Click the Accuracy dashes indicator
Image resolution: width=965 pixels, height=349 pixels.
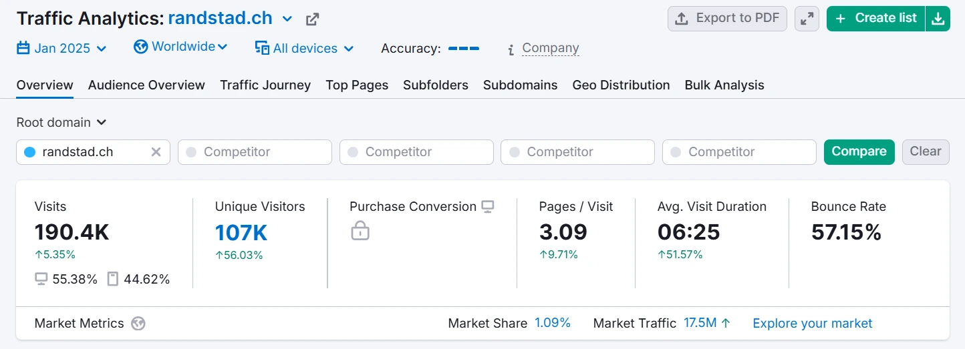(464, 49)
